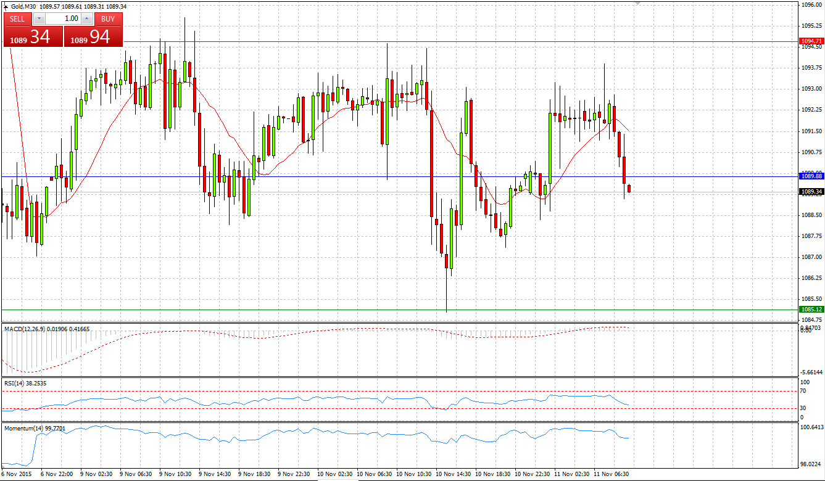Increase trade volume with up arrow
The height and width of the screenshot is (481, 825).
[87, 18]
